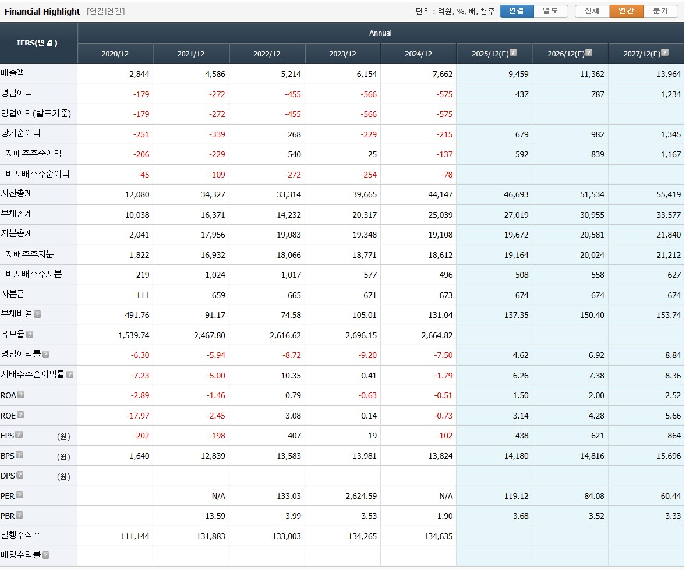This screenshot has width=686, height=570.
Task: Click the 2021/12 PER value N/A
Action: pyautogui.click(x=219, y=496)
